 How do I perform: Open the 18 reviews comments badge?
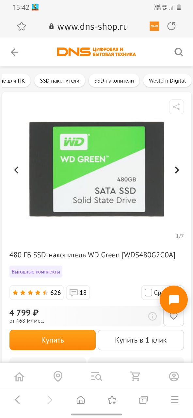(x=78, y=293)
